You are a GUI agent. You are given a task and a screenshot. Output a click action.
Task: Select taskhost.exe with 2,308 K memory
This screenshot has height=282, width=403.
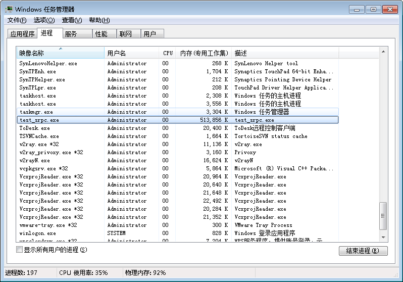pos(178,96)
